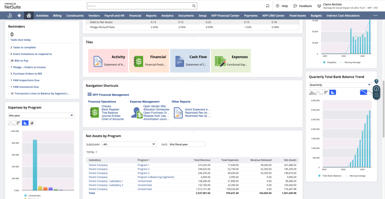Screen dimensions: 385x199
Task: Switch Expenses by Program to pie chart
Action: [x=32, y=123]
